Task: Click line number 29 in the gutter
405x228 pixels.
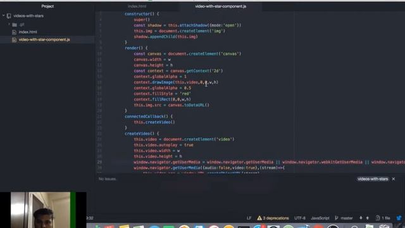Action: [x=99, y=162]
